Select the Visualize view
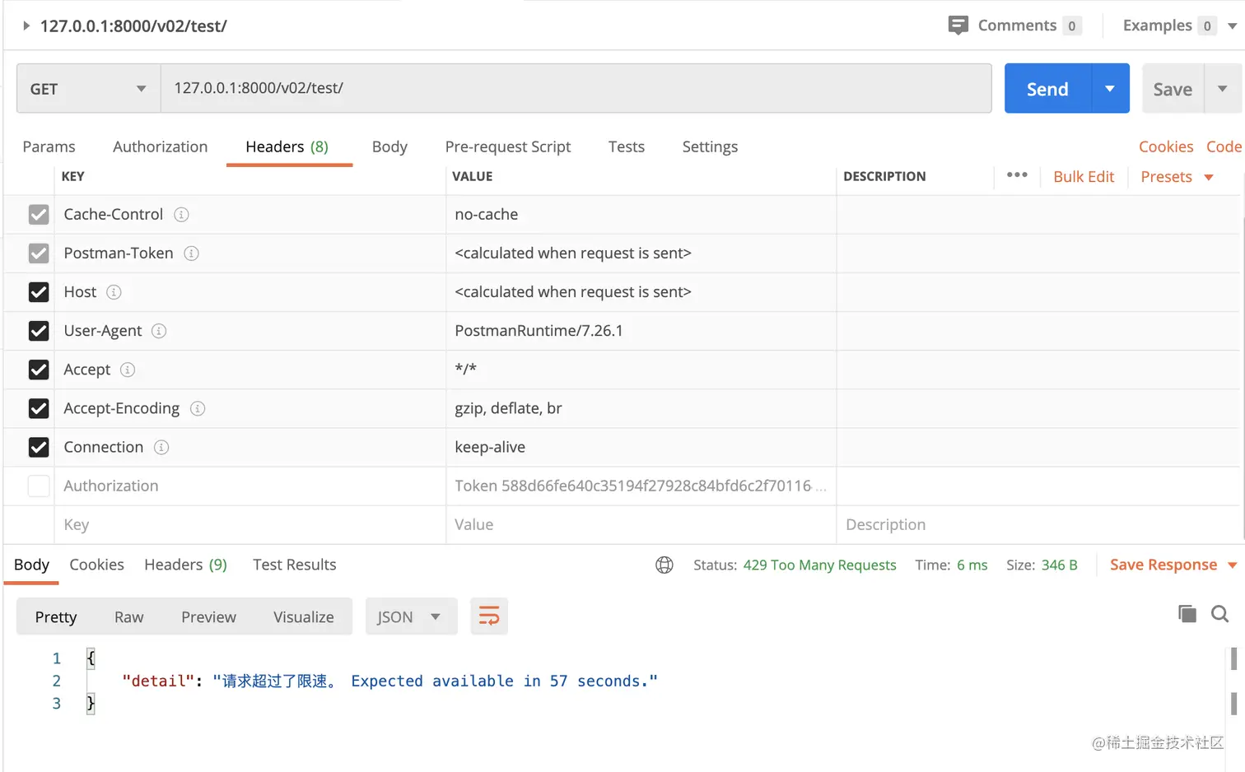Screen dimensions: 1245x772 303,616
